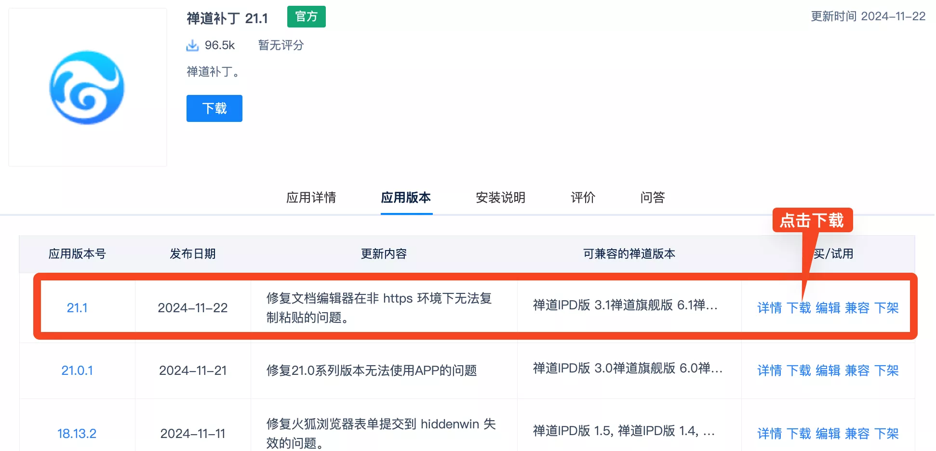Click the release date 2024-11-11 cell

click(x=193, y=434)
